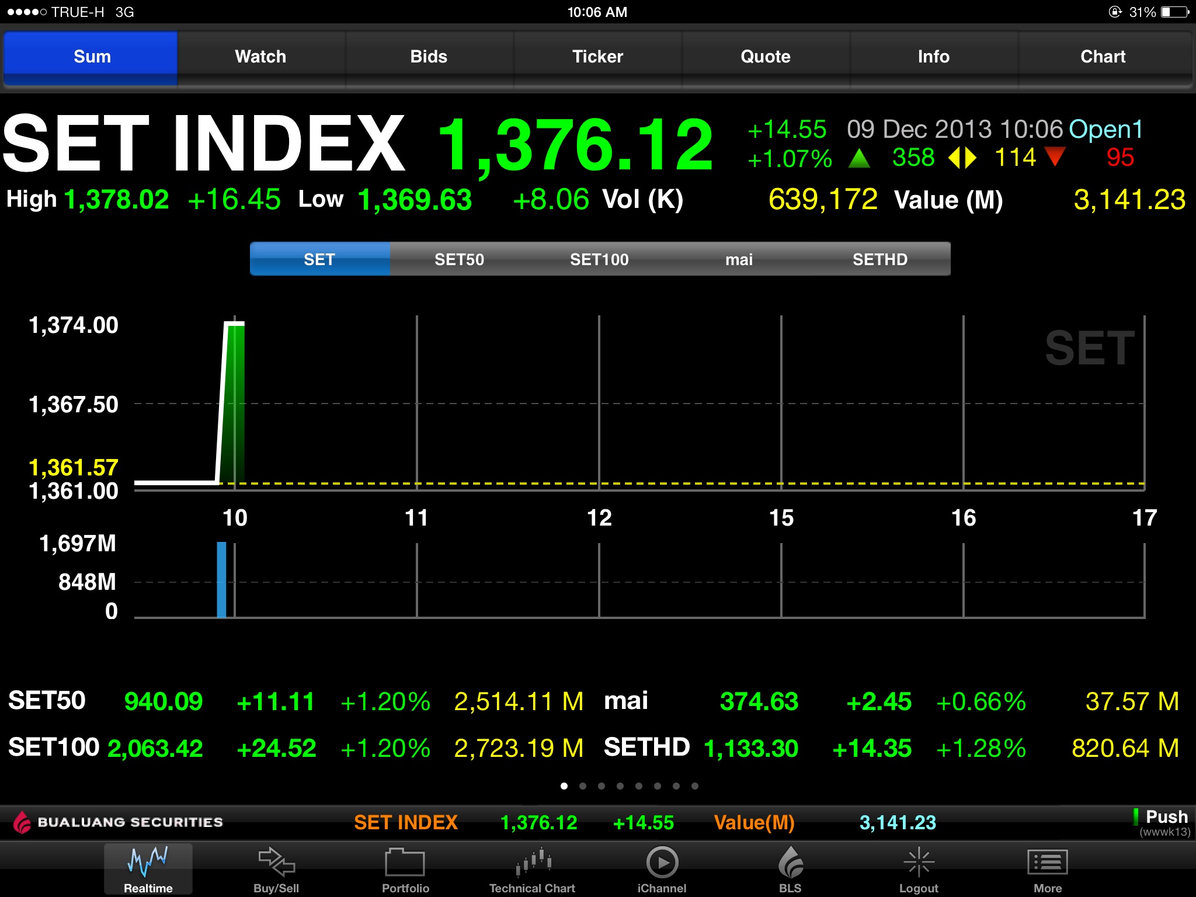Open the Chart tab
1196x897 pixels.
click(1103, 57)
